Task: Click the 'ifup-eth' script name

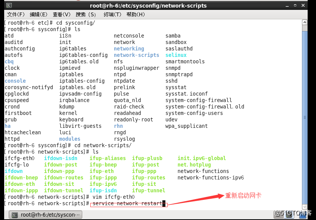Action: 102,171
